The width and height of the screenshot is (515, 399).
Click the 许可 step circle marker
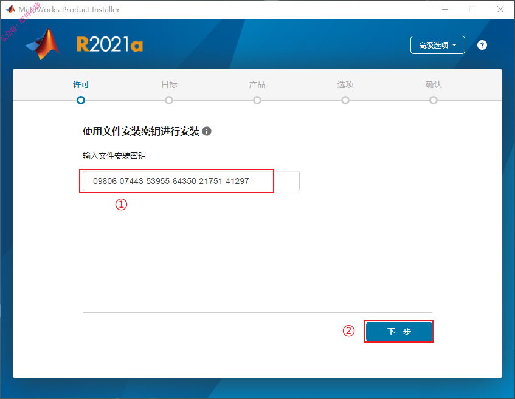tap(81, 100)
